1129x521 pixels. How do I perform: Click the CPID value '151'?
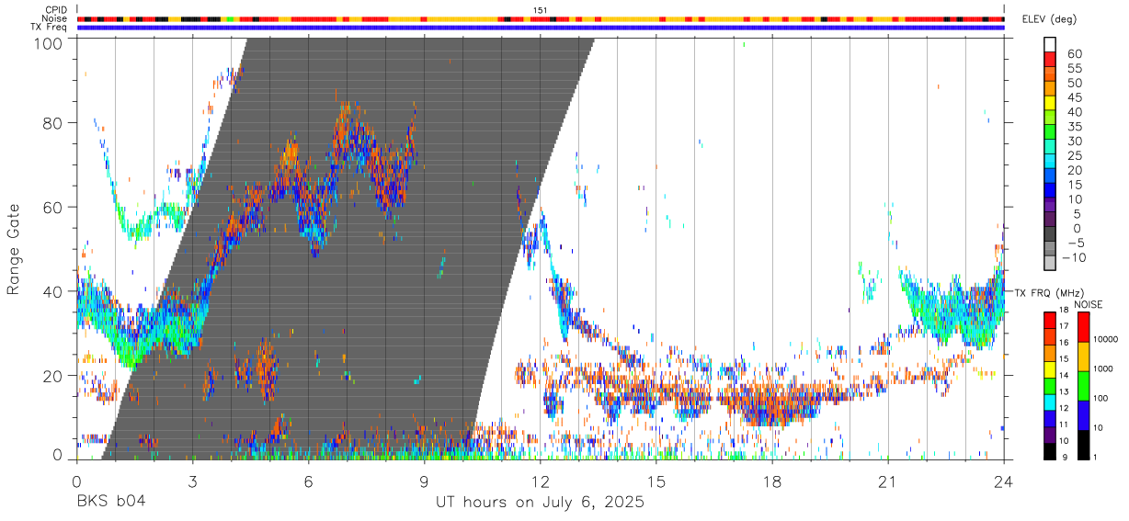(x=541, y=10)
